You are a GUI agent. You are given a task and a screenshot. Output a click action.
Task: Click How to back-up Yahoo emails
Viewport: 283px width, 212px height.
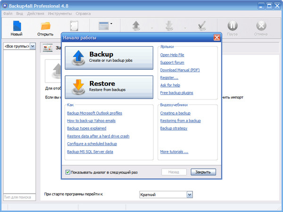coord(92,121)
